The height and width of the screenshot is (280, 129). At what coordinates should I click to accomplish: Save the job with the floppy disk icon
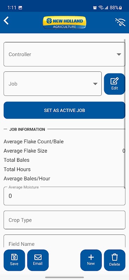click(14, 260)
